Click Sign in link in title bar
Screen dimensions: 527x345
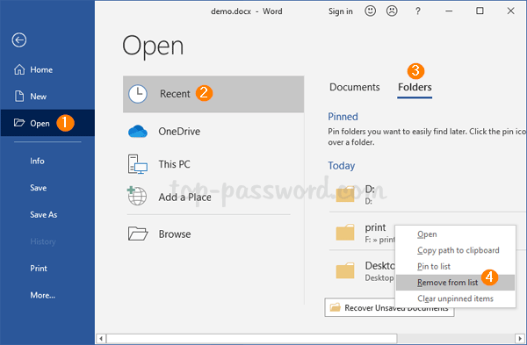pos(341,11)
